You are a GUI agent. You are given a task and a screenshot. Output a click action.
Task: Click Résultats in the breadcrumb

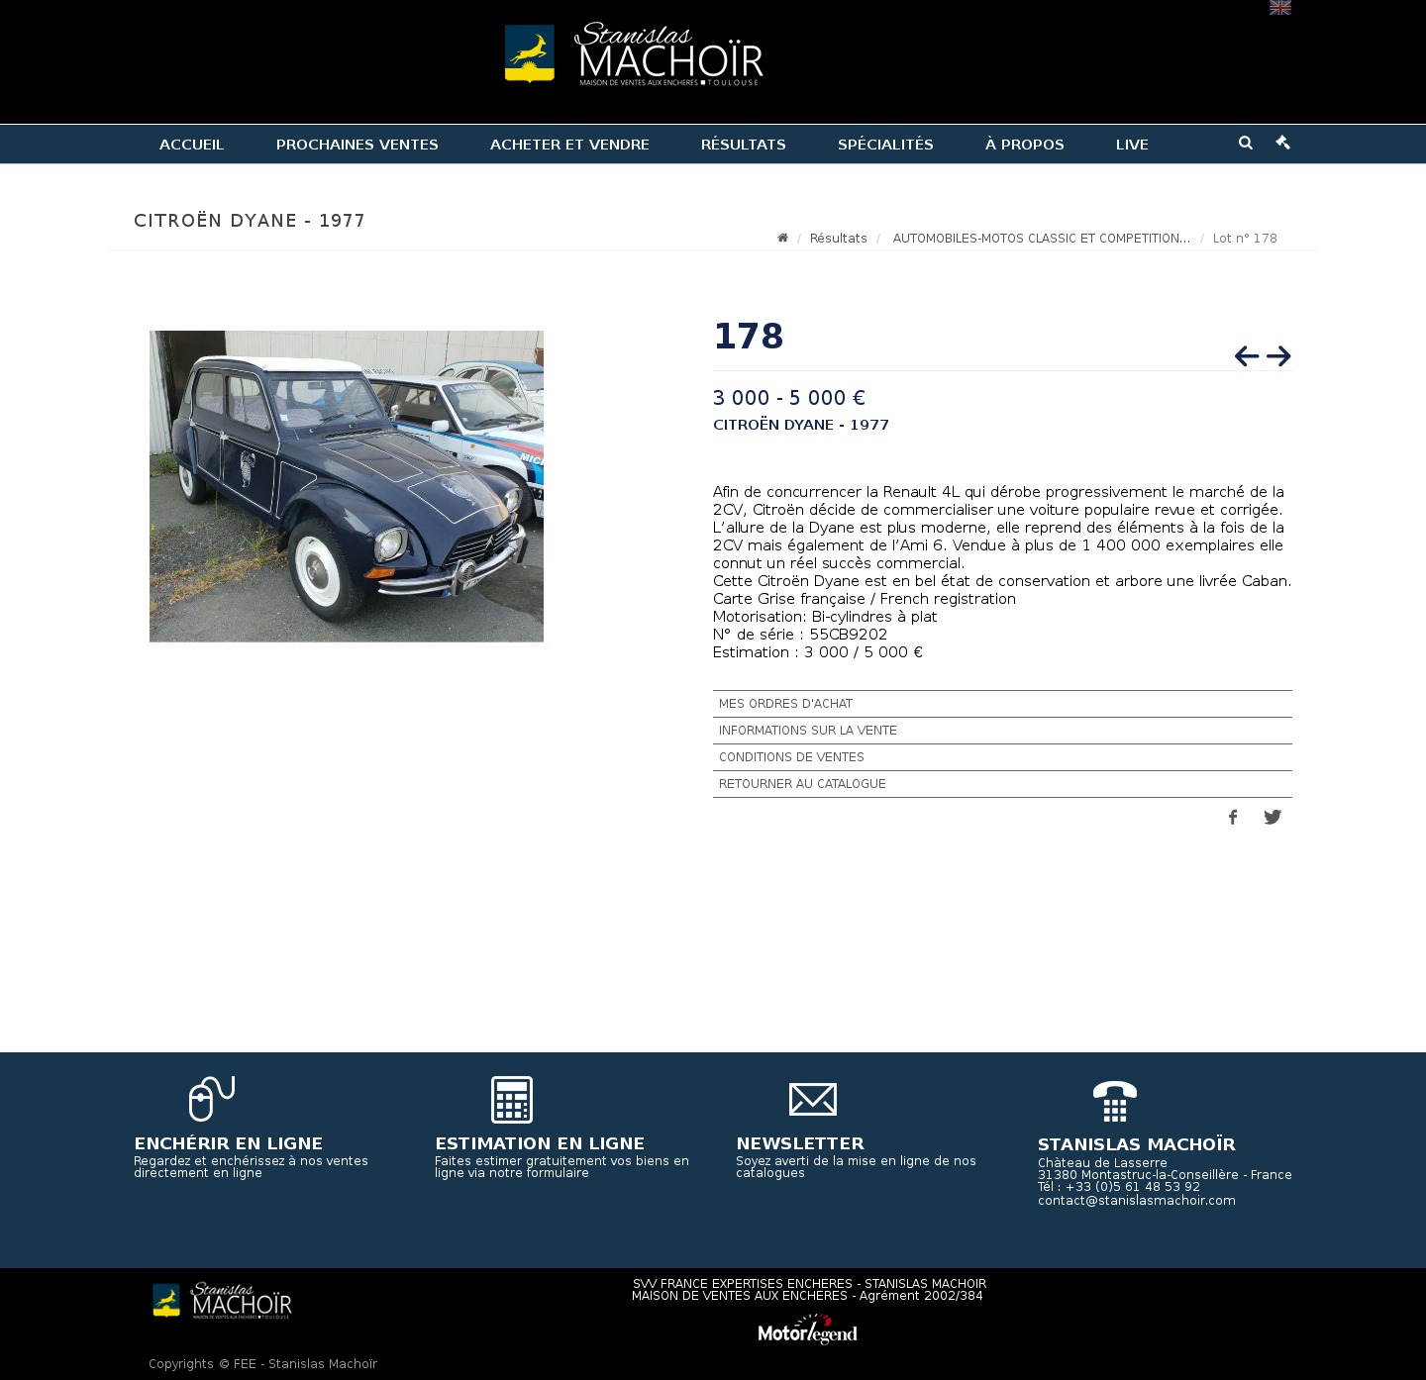click(839, 239)
